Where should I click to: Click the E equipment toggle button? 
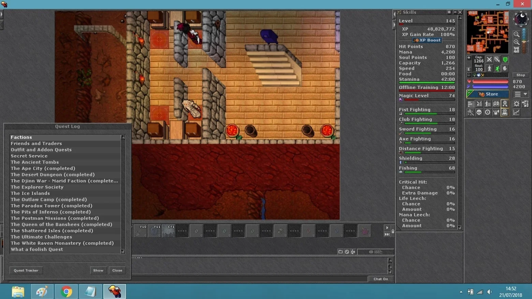coord(469,69)
